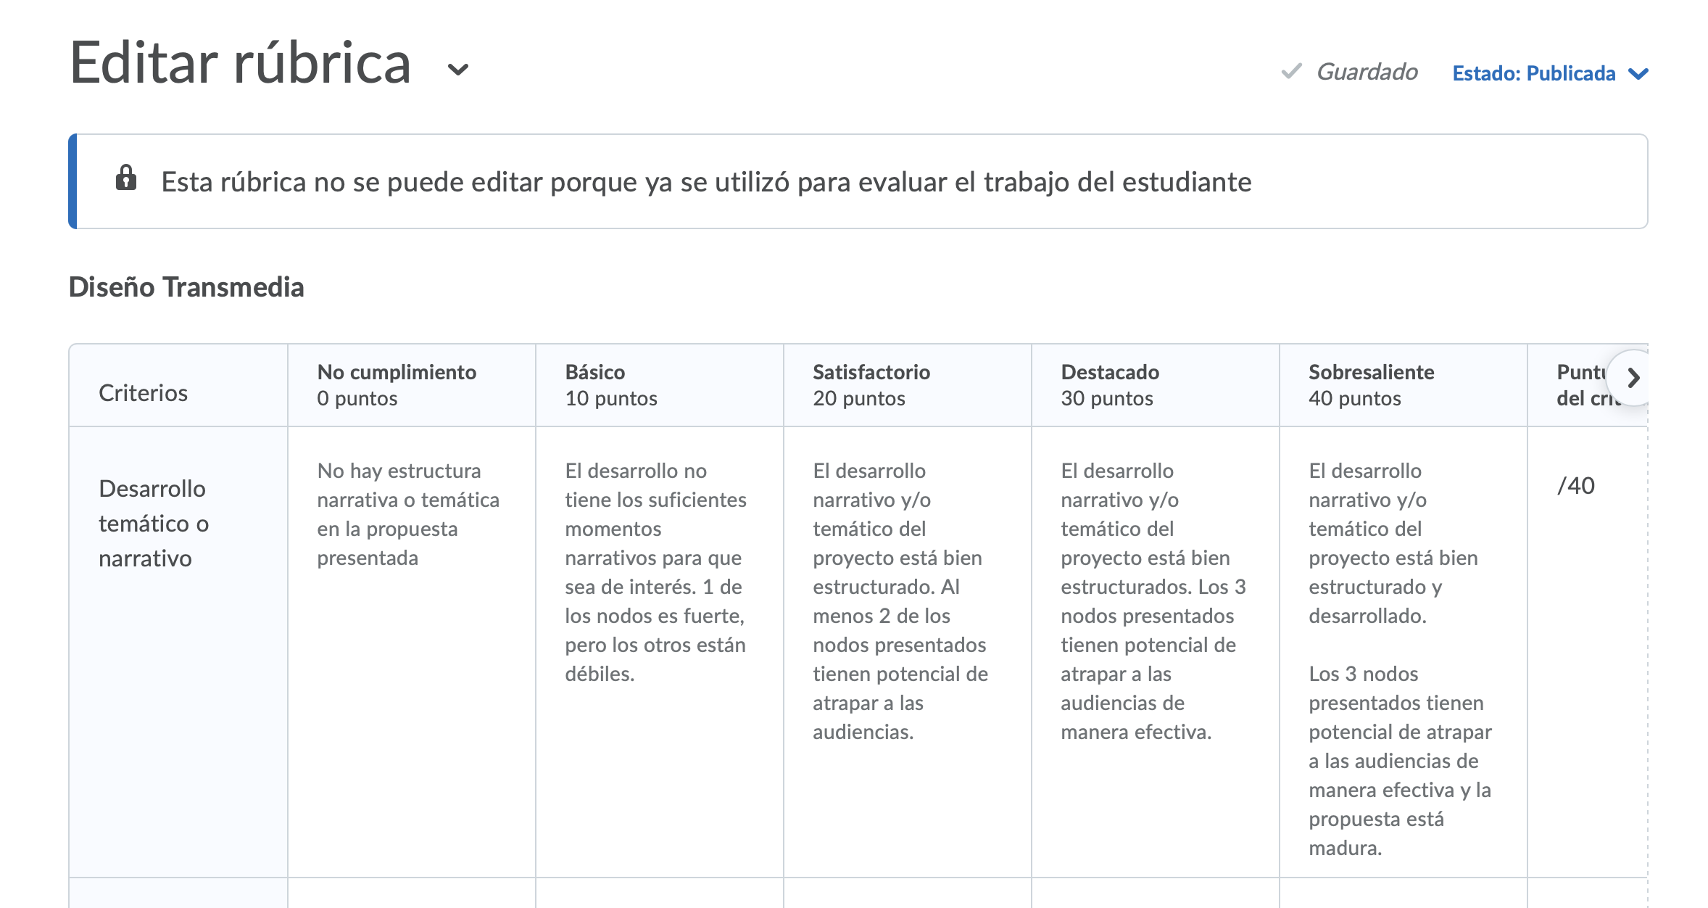
Task: Select the Satisfactorio 20 puntos header
Action: coord(871,385)
